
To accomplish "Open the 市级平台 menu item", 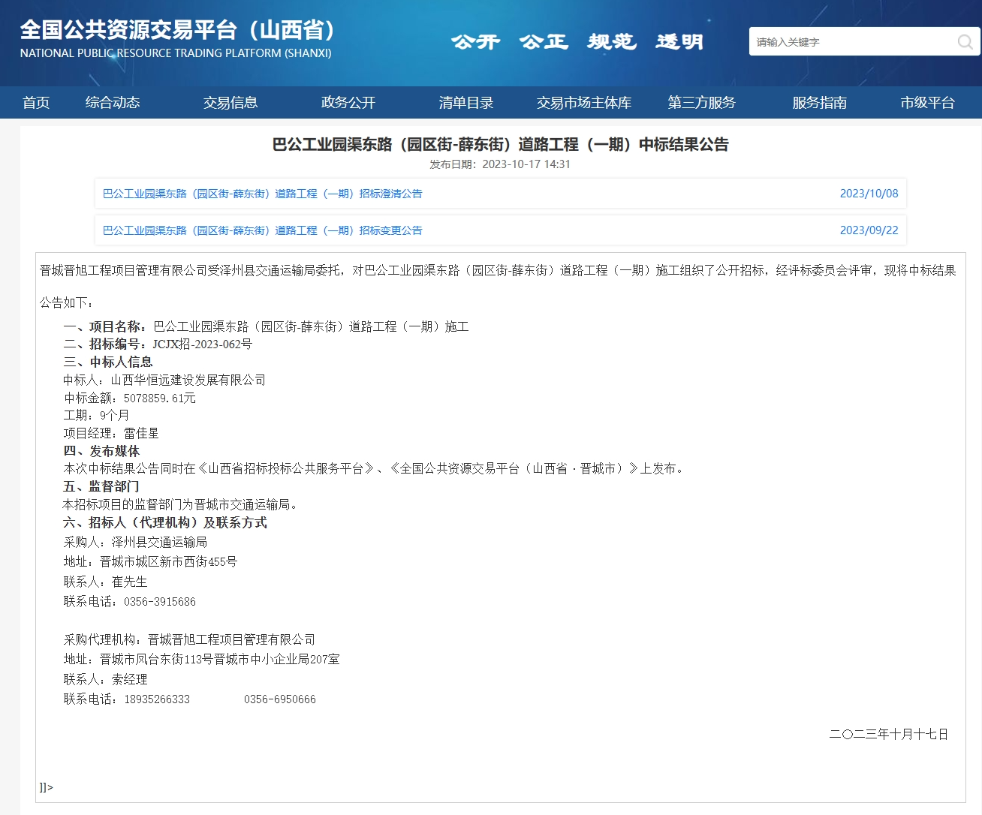I will (927, 103).
